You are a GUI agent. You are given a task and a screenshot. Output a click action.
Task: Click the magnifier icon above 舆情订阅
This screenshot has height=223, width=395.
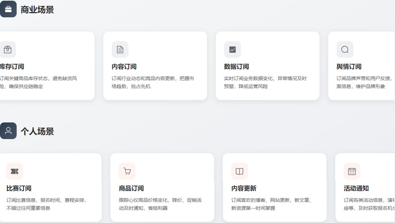(x=345, y=50)
